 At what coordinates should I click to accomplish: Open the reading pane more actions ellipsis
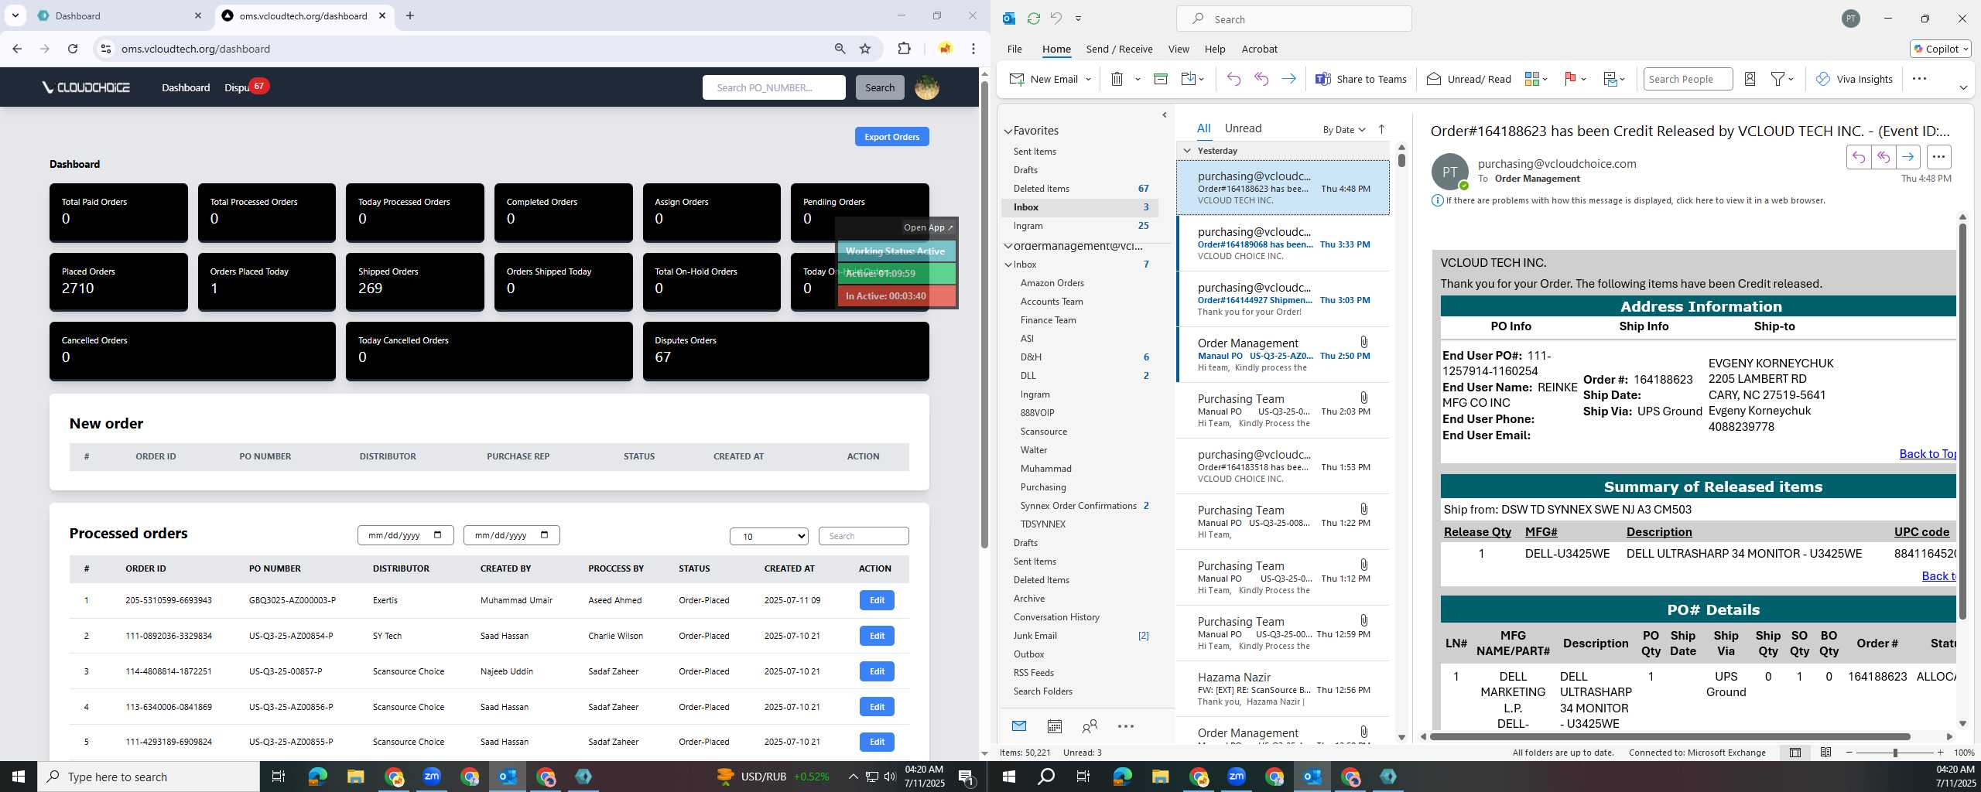(x=1938, y=157)
